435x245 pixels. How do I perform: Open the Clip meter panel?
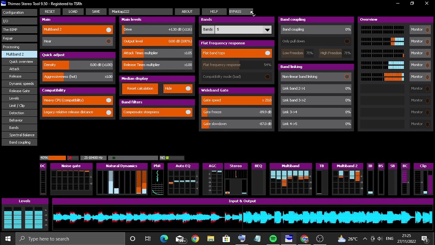coord(423,179)
